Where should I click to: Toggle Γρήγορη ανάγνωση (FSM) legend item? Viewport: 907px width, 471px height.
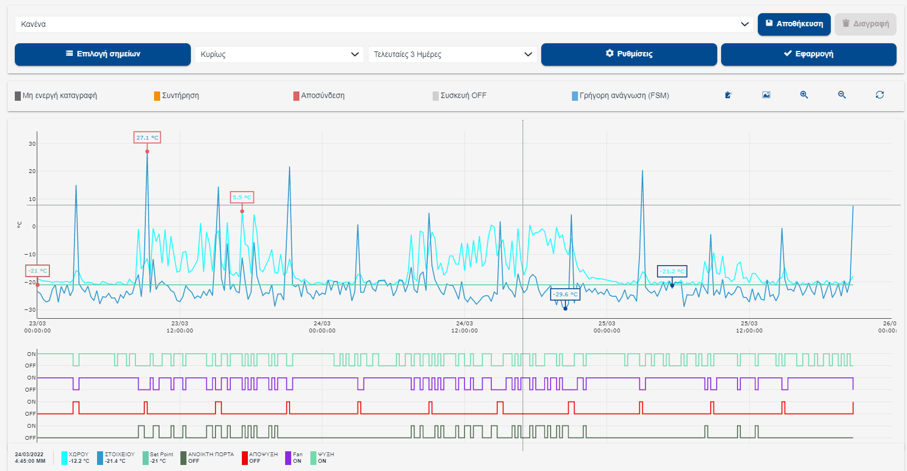(x=620, y=95)
